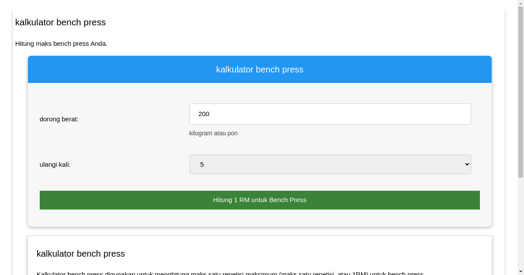
Task: Click the blue 'kalkulator bench press' header bar
Action: [260, 69]
